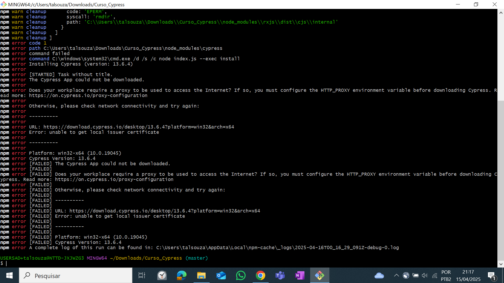The image size is (504, 283).
Task: Launch Microsoft Edge from the taskbar
Action: 182,275
